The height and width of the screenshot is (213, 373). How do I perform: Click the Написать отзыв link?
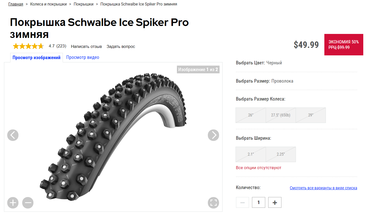pyautogui.click(x=86, y=46)
